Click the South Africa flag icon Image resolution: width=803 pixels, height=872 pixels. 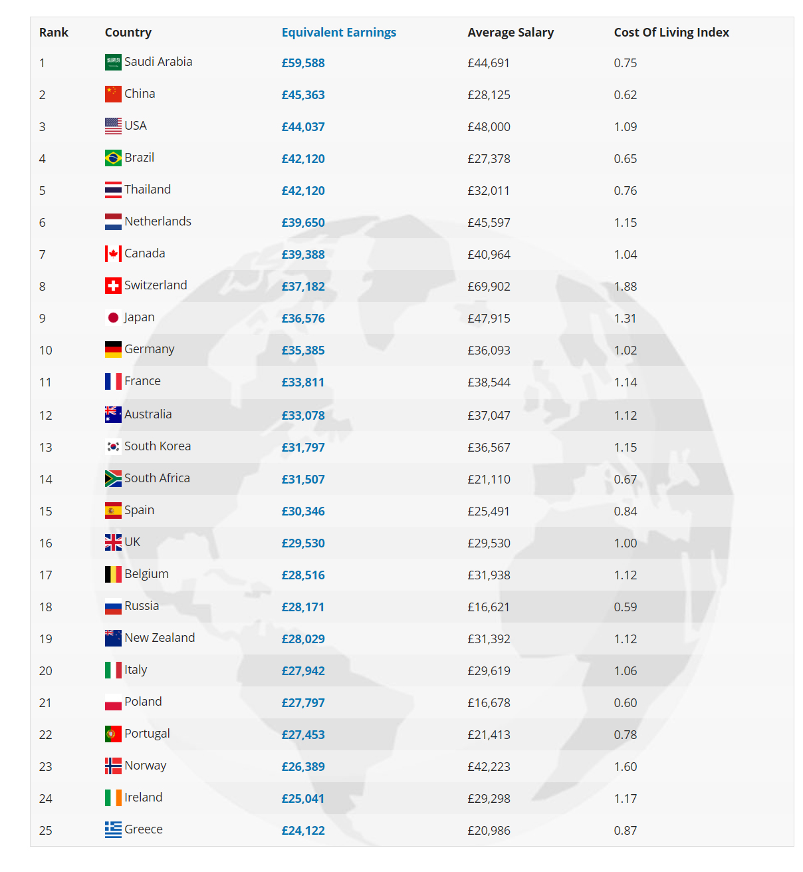pyautogui.click(x=113, y=479)
